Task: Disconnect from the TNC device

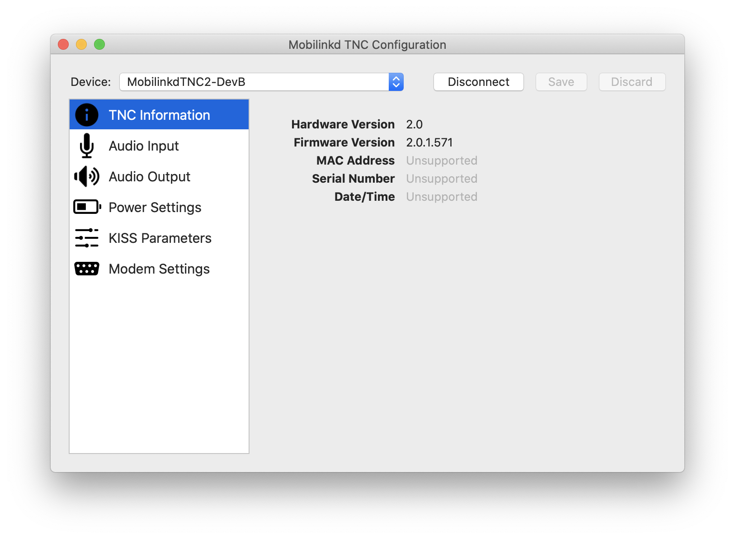Action: coord(478,82)
